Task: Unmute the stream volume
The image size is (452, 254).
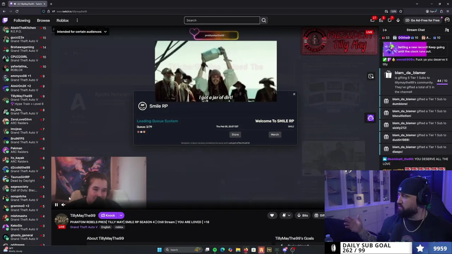Action: point(63,205)
